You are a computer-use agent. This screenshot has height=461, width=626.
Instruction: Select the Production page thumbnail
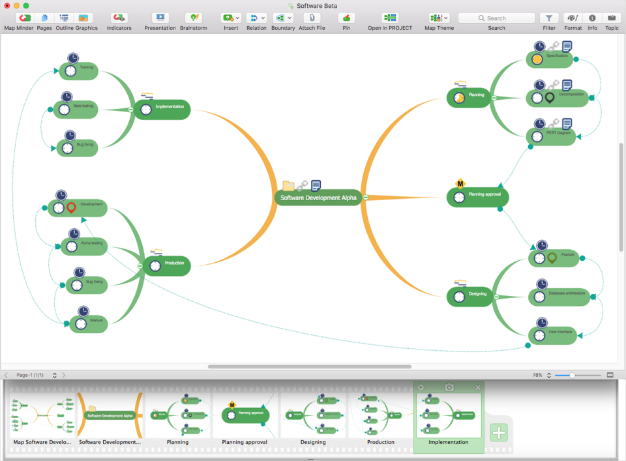(x=380, y=414)
